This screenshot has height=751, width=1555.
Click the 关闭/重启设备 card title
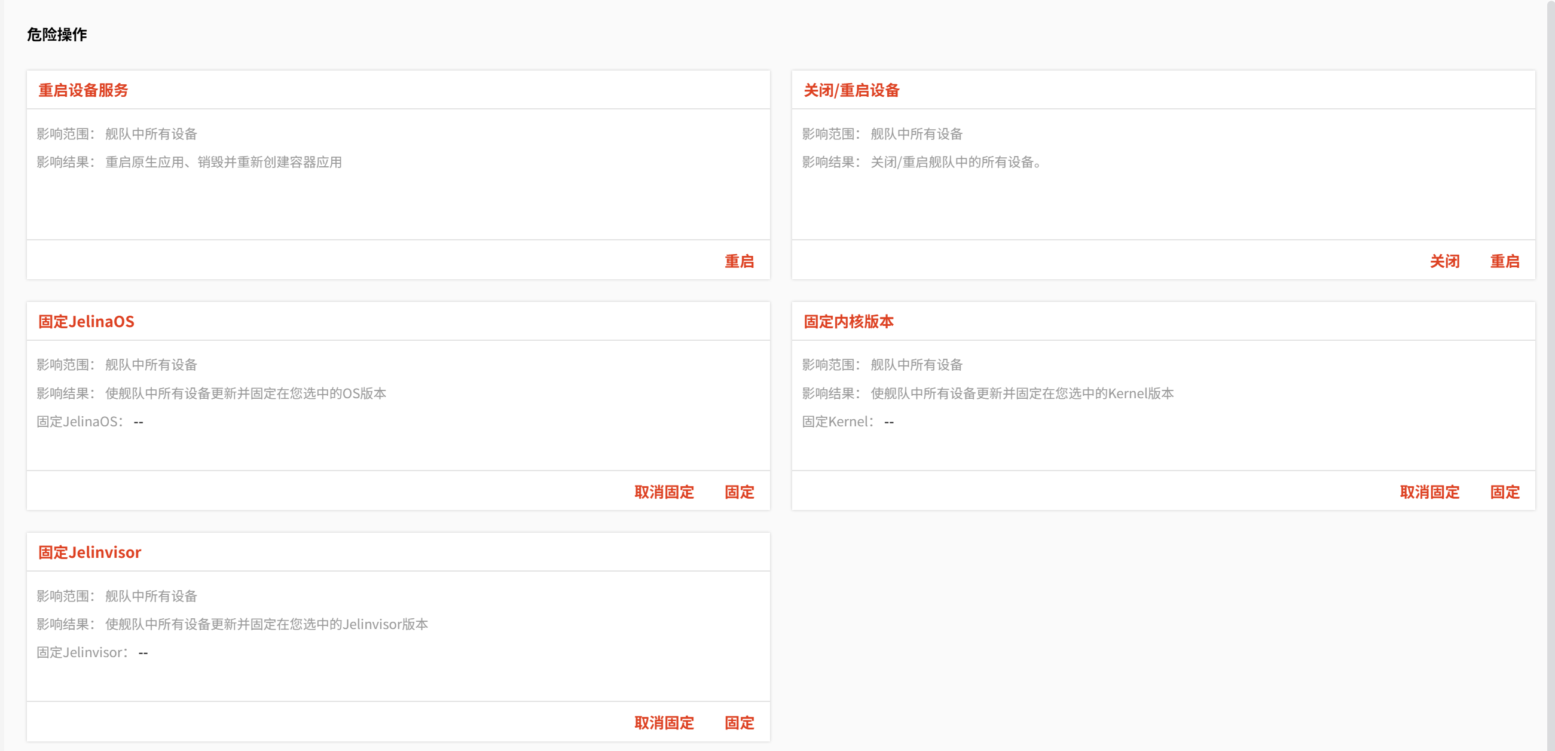851,90
